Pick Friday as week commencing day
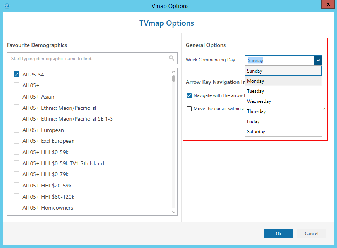This screenshot has height=248, width=337. [x=283, y=121]
